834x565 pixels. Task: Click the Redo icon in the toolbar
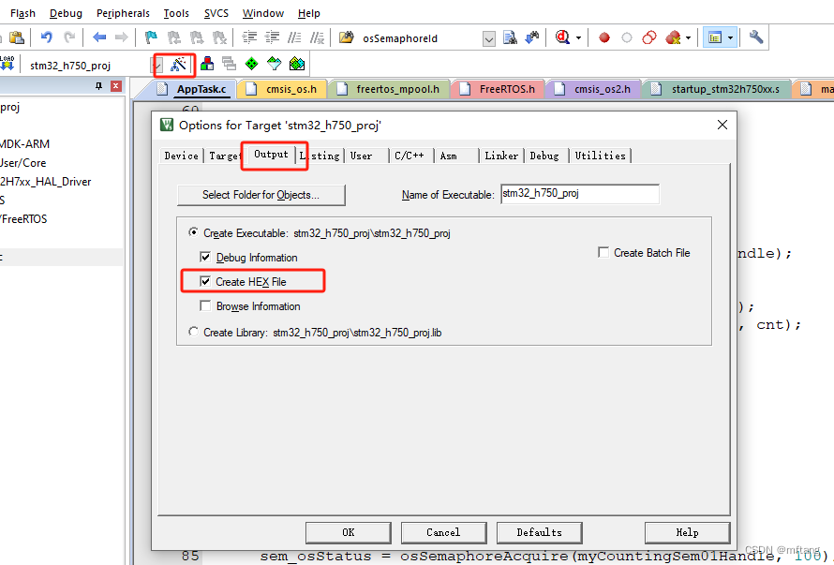(69, 37)
